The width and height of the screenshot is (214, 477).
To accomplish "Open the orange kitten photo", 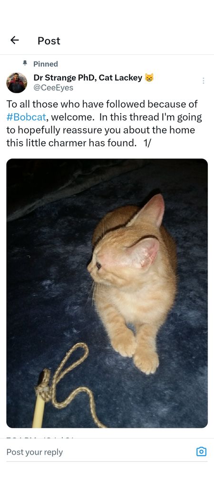I will [x=107, y=293].
